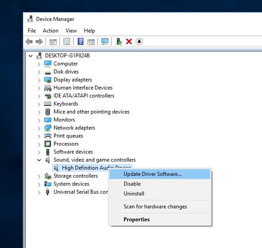262x248 pixels.
Task: Expand the Storage controllers category
Action: (39, 176)
